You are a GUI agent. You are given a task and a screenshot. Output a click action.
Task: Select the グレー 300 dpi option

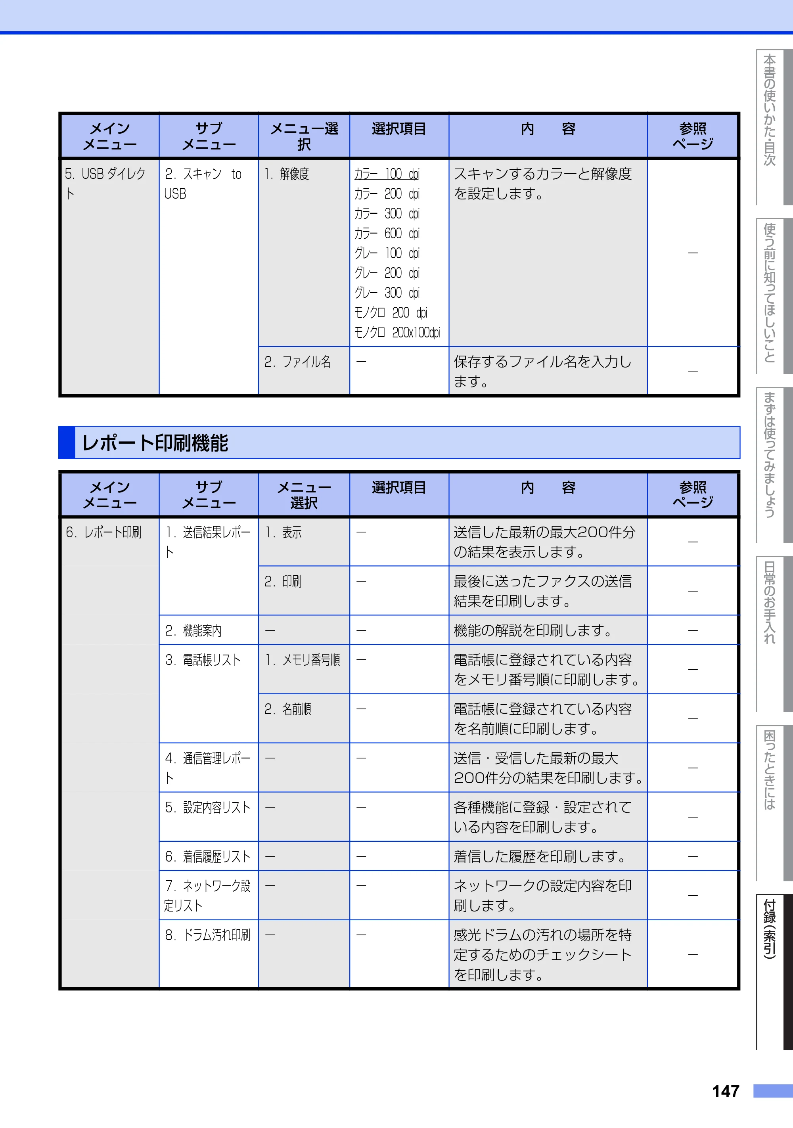(x=387, y=292)
